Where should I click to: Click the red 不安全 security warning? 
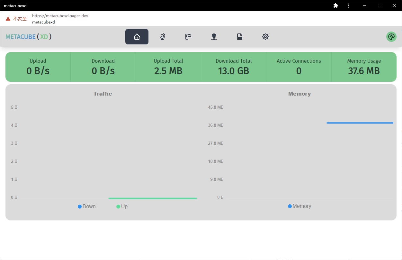pos(16,19)
